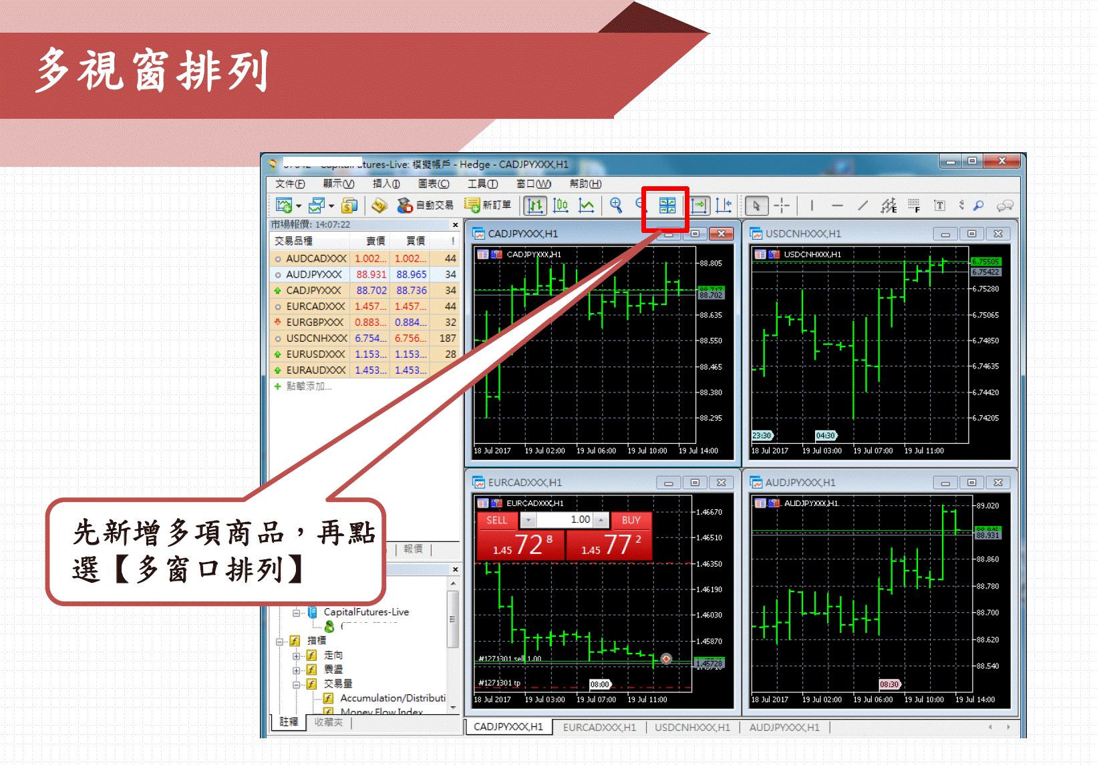Open the search magnifier in toolbar
1097x765 pixels.
coord(979,206)
